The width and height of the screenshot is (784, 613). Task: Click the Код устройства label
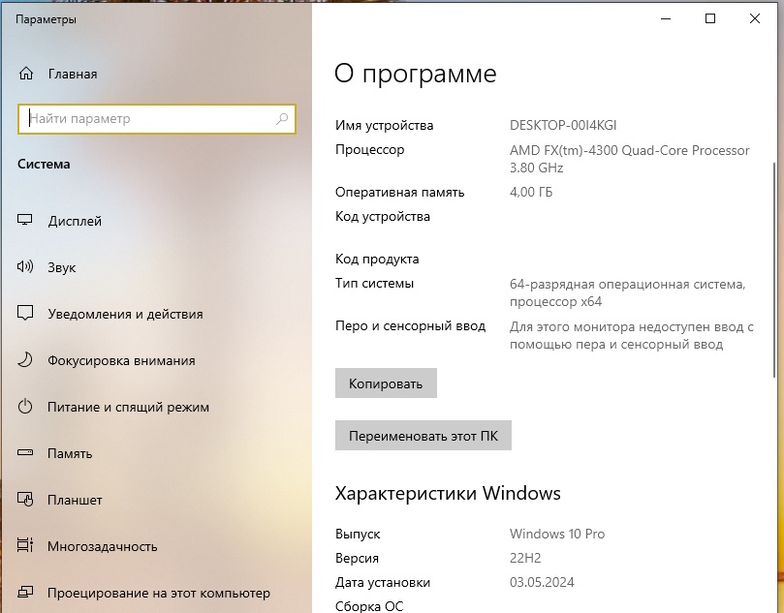tap(383, 216)
